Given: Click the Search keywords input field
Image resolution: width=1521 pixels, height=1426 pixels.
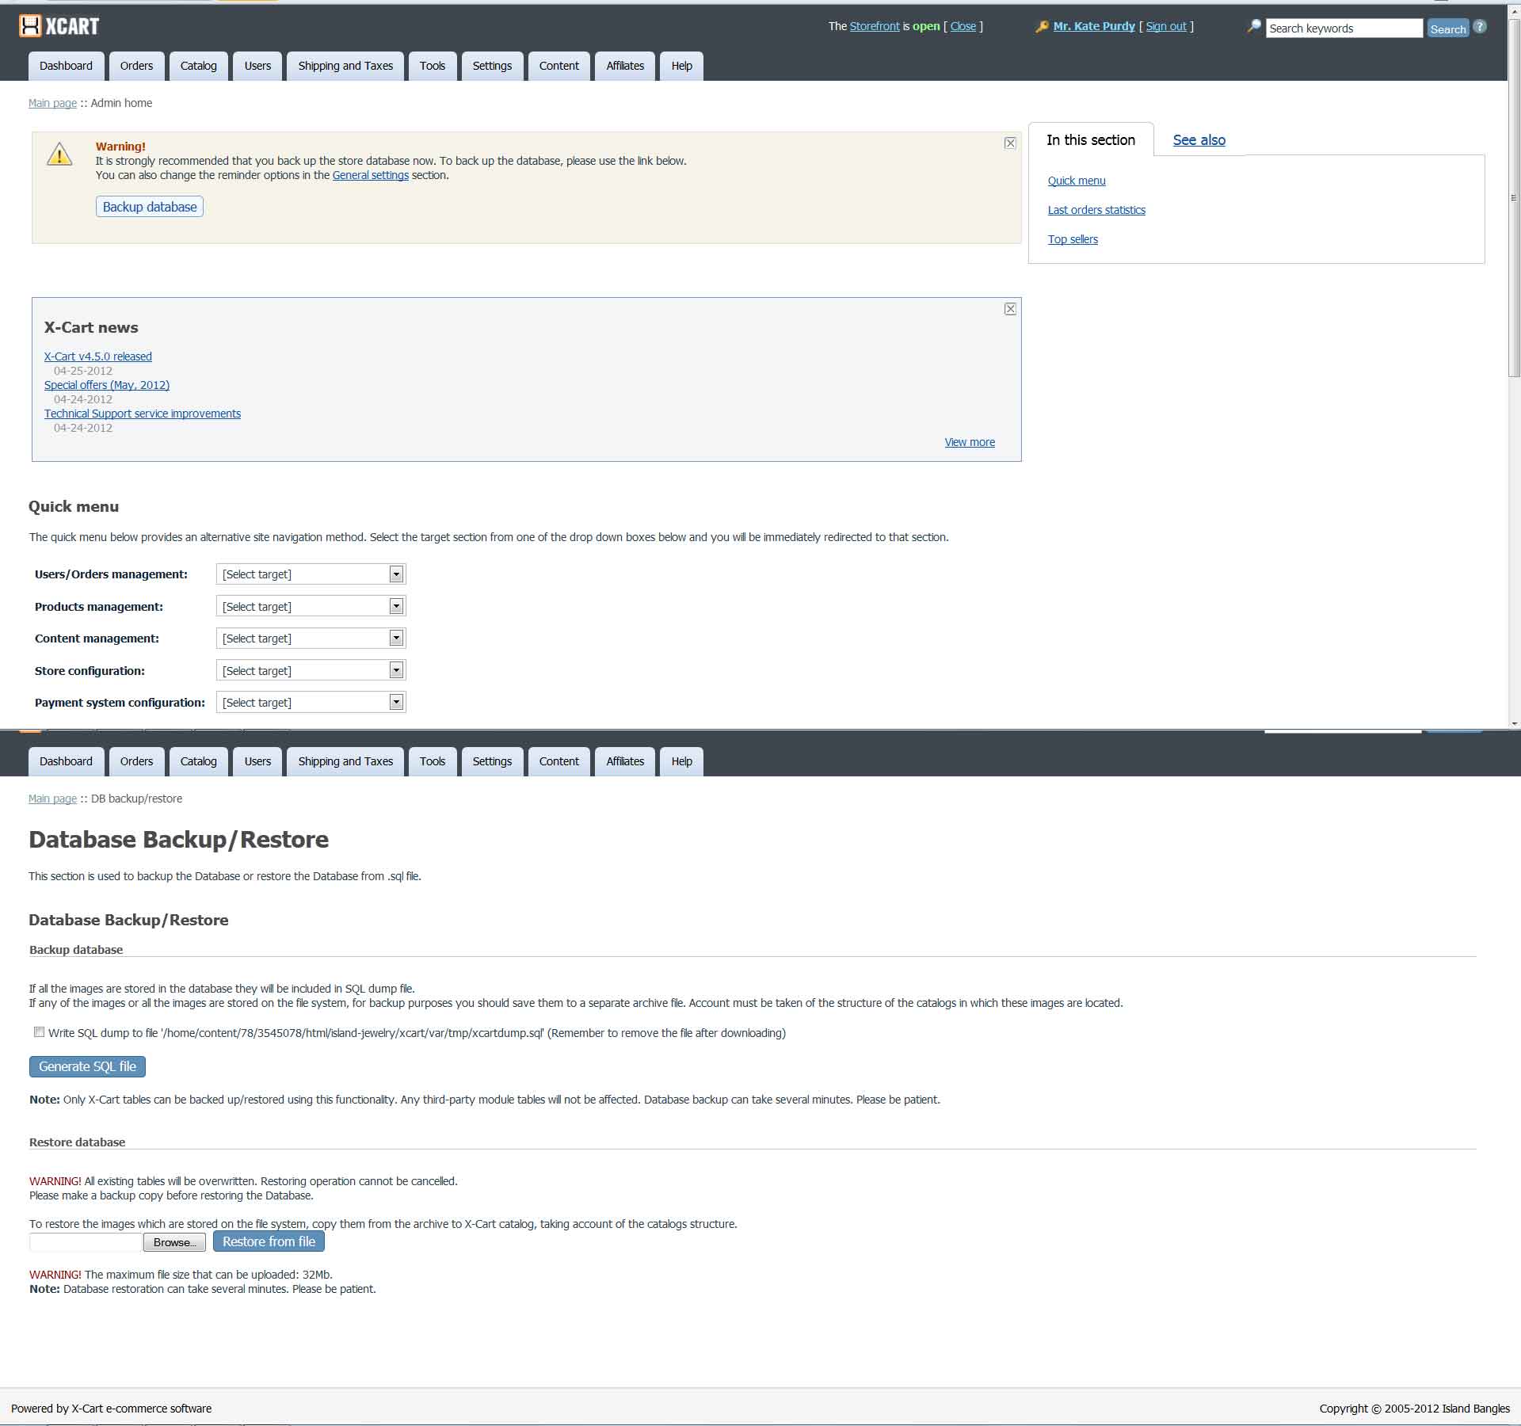Looking at the screenshot, I should pos(1344,29).
